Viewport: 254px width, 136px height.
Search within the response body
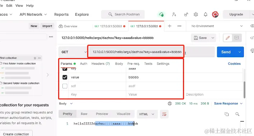(x=237, y=114)
